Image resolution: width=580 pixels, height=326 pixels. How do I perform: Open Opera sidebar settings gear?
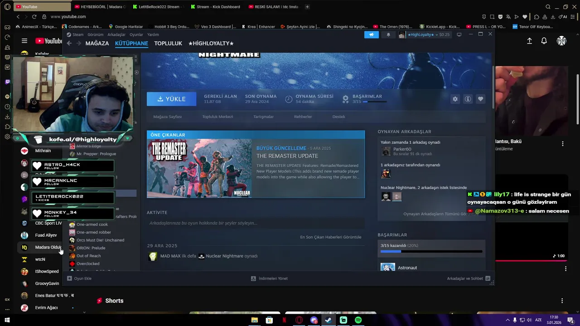pyautogui.click(x=7, y=136)
